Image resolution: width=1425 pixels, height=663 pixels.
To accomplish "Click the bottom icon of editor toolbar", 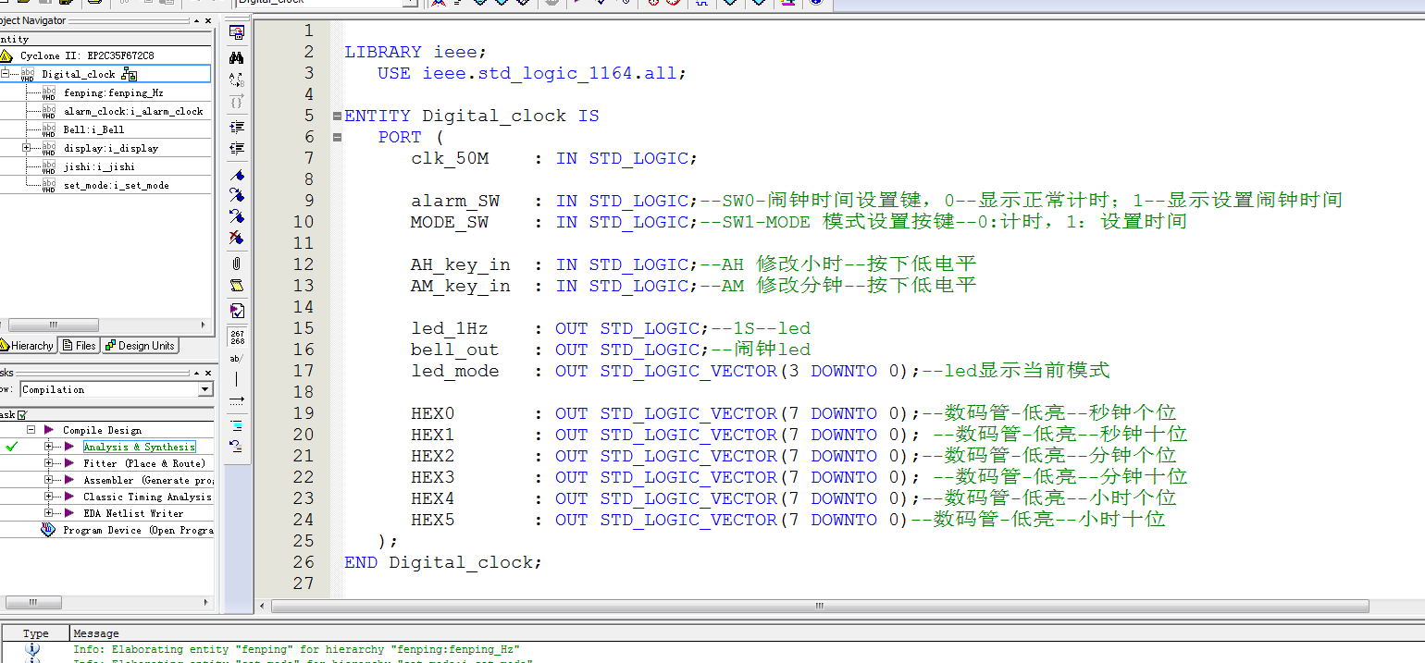I will pos(237,446).
